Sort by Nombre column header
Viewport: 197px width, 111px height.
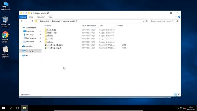point(62,26)
